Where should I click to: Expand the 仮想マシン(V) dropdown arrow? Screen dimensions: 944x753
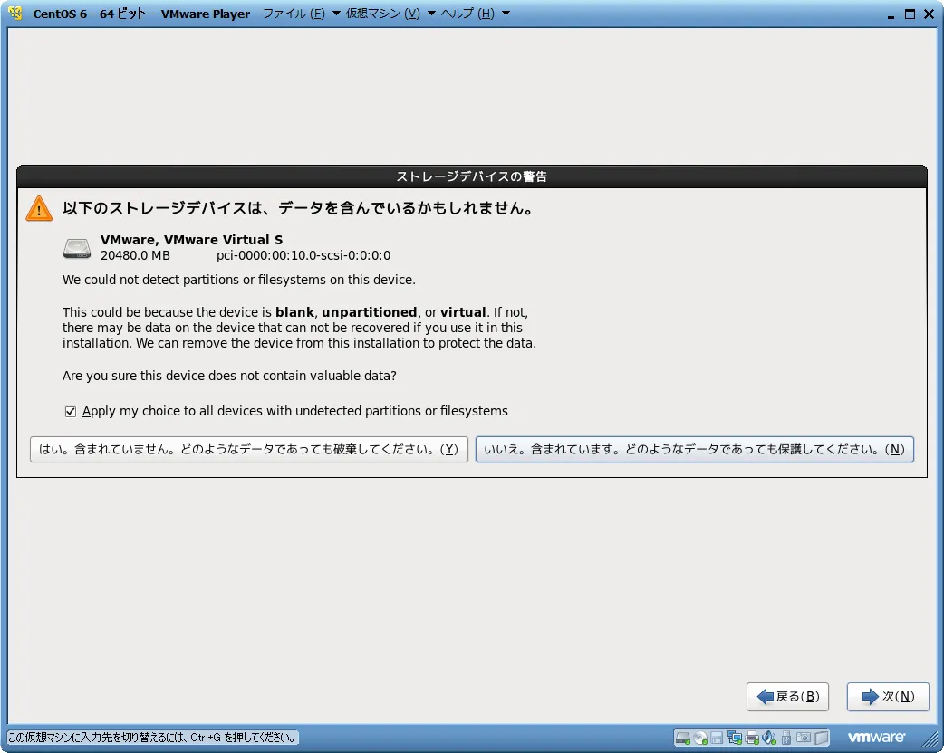(x=431, y=14)
